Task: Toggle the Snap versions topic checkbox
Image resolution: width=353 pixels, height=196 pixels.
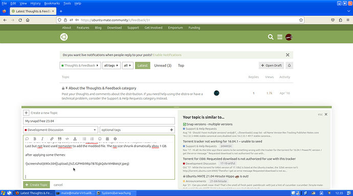Action: 185,124
